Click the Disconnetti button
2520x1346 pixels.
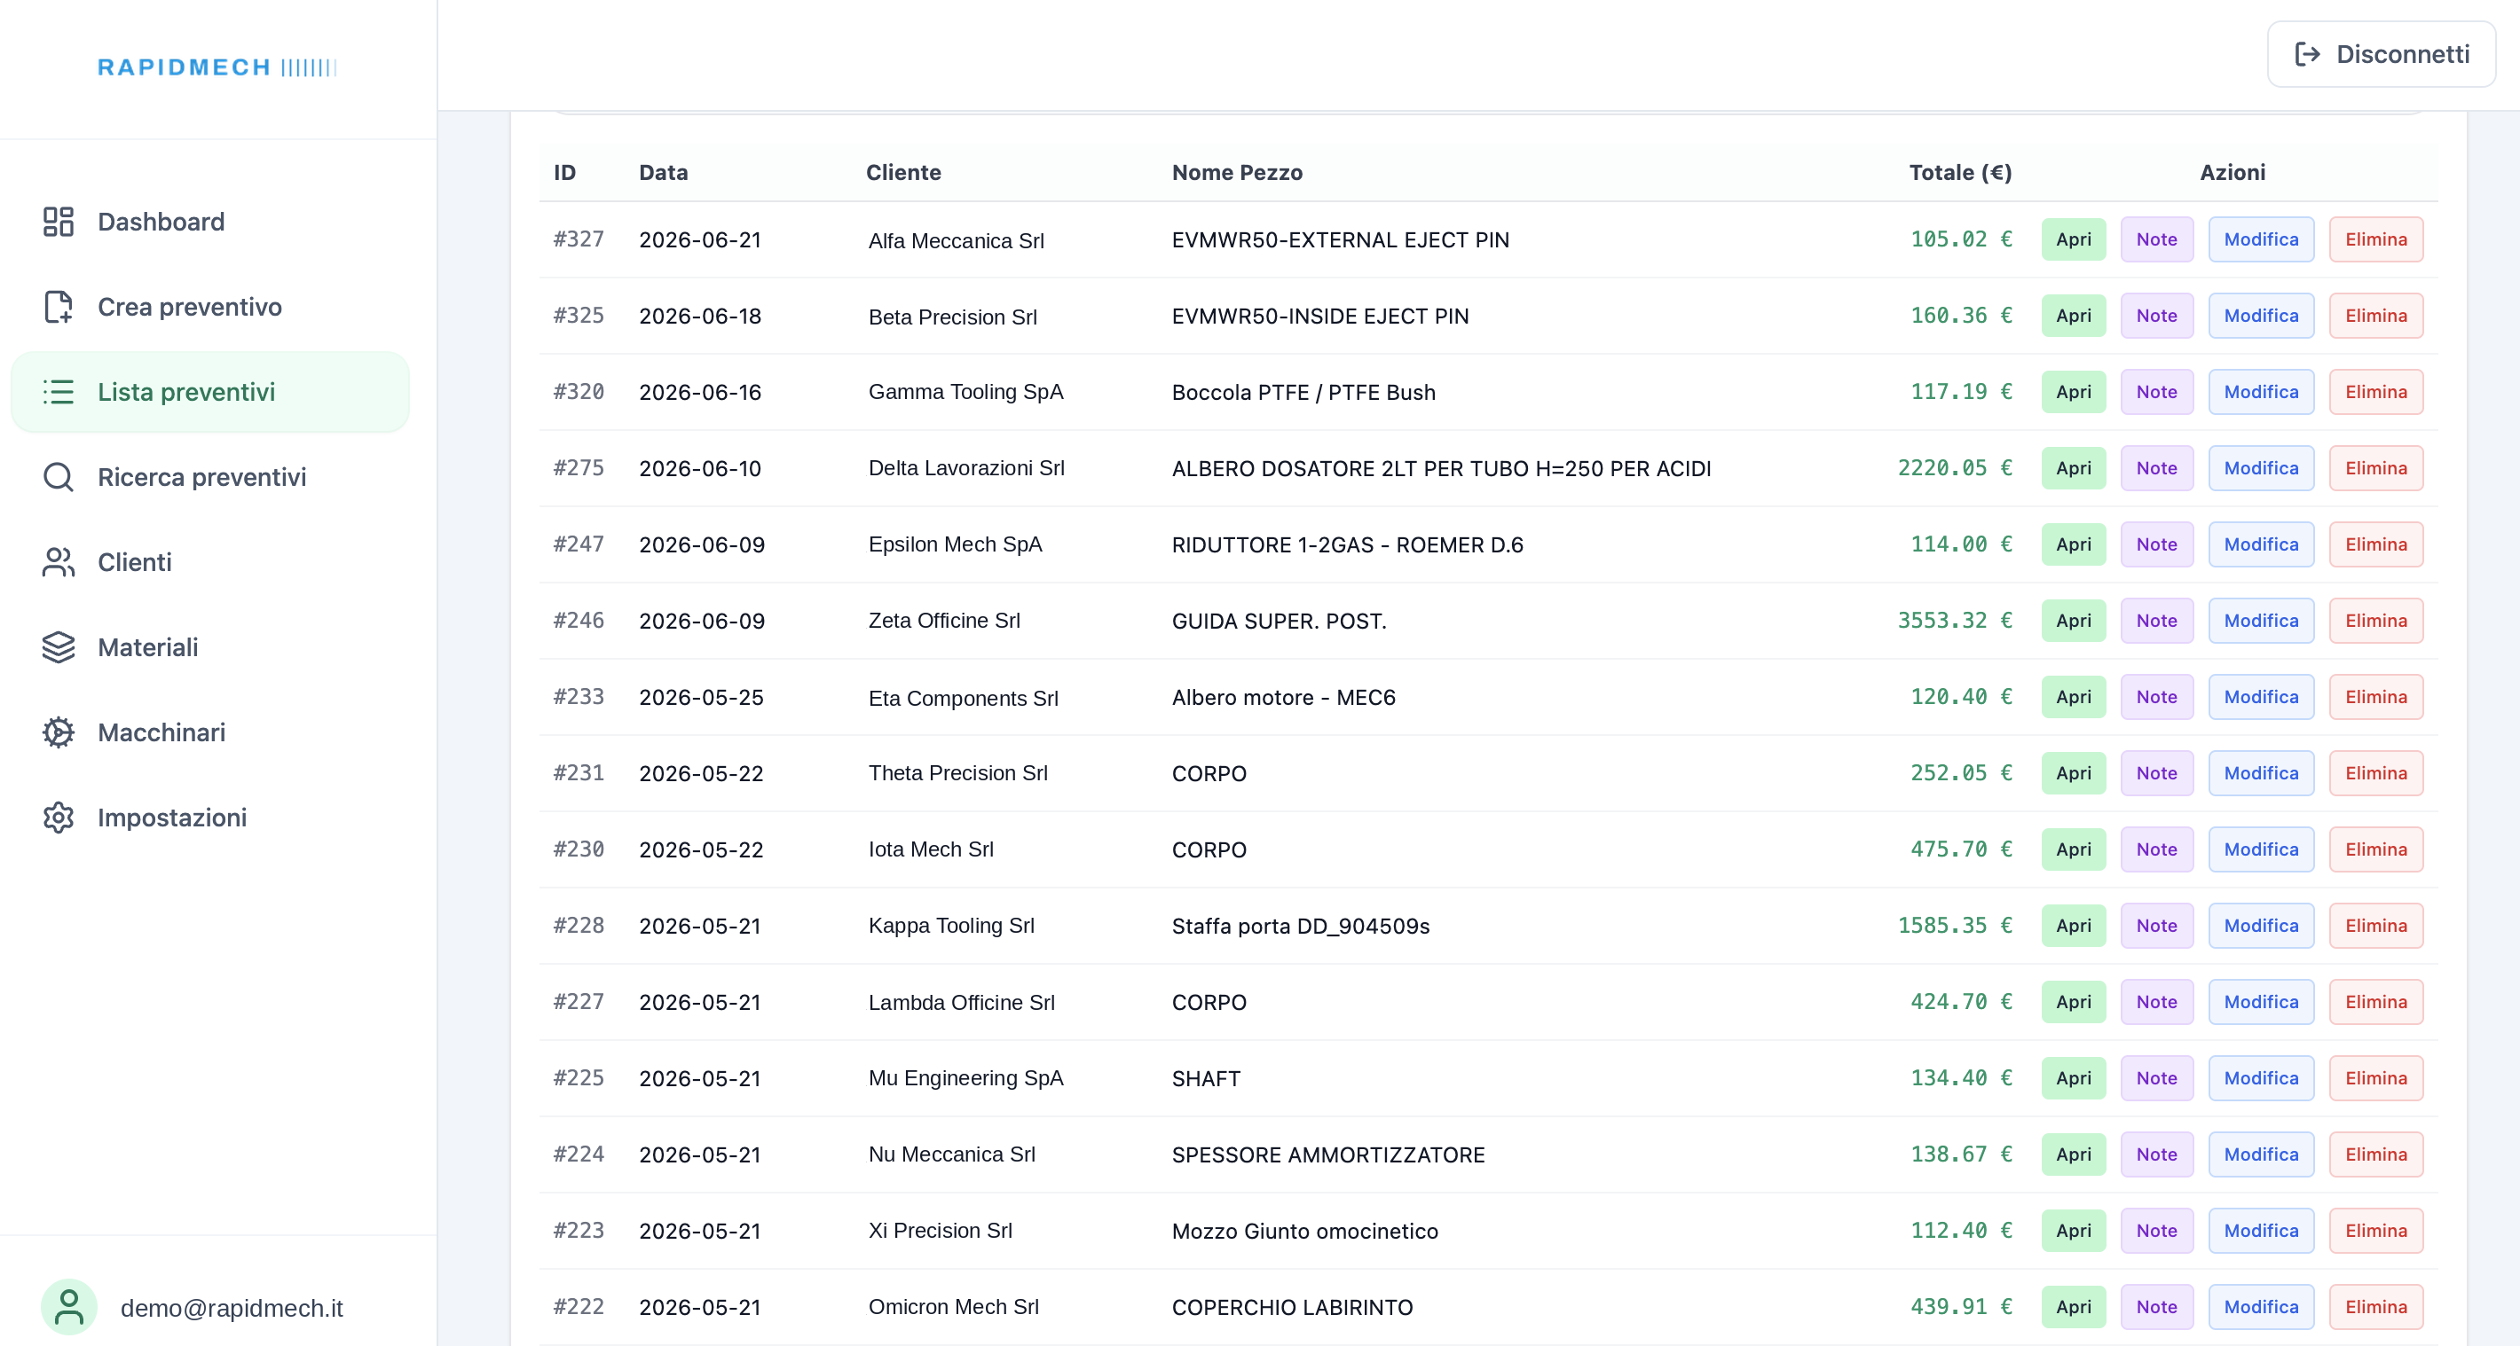[x=2381, y=54]
